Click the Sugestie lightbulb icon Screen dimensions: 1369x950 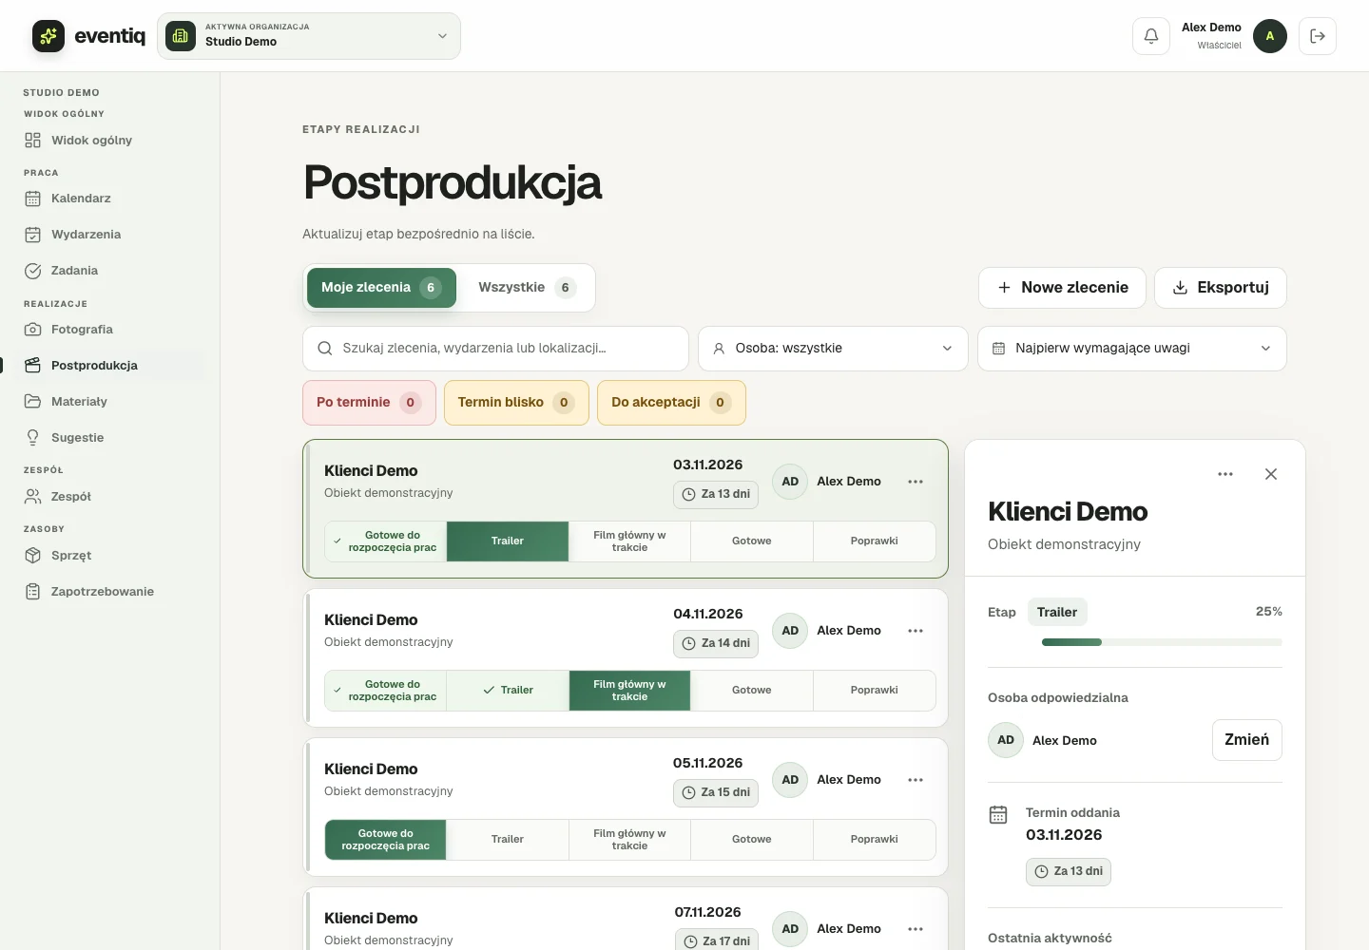pos(32,438)
